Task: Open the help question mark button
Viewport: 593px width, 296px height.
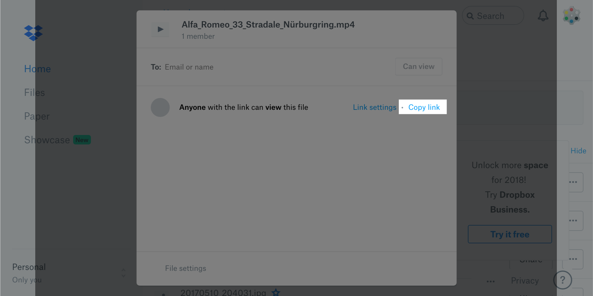Action: point(562,280)
